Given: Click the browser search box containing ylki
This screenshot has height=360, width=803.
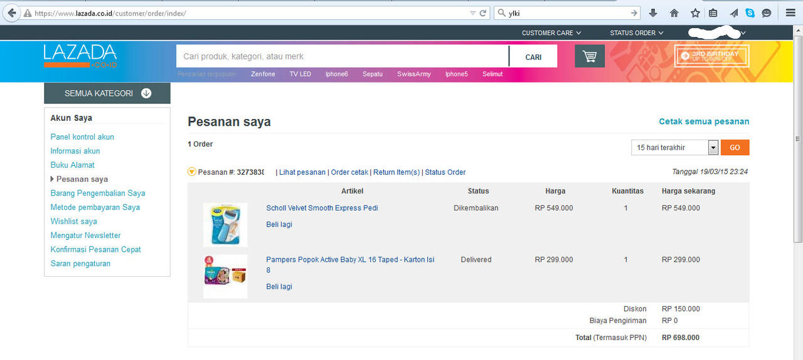Looking at the screenshot, I should tap(568, 13).
